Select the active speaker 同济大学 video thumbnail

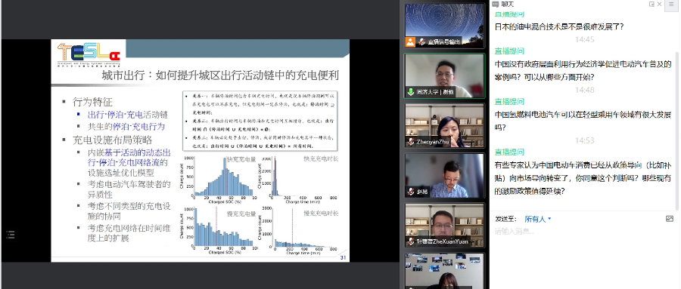pyautogui.click(x=445, y=75)
